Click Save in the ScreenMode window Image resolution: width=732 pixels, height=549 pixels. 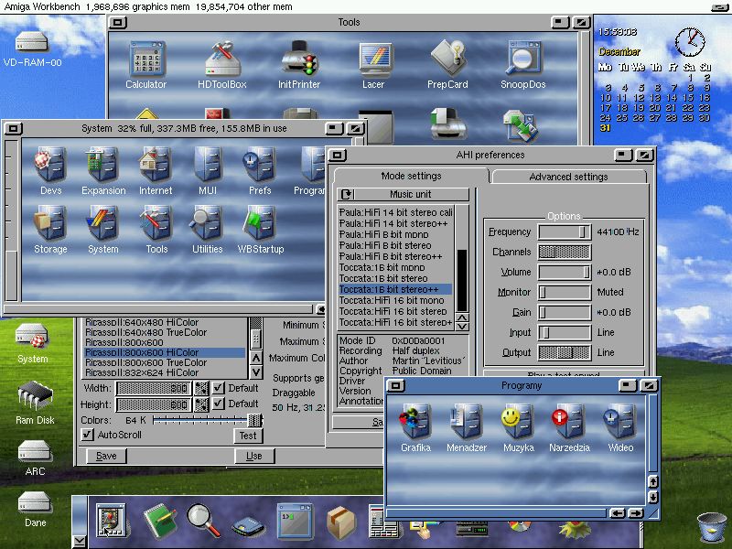coord(106,456)
